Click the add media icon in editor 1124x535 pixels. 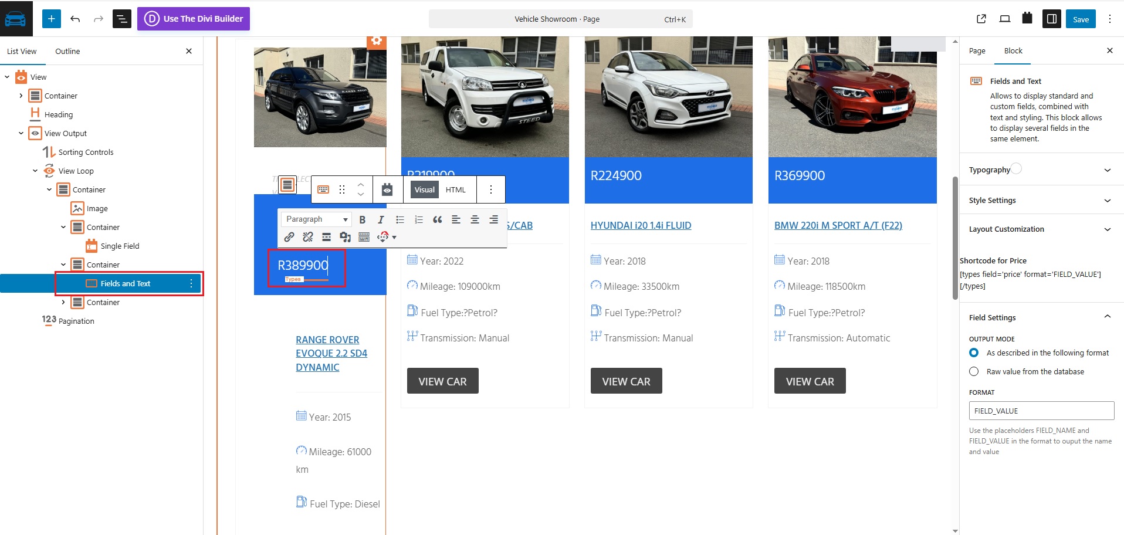click(x=346, y=237)
